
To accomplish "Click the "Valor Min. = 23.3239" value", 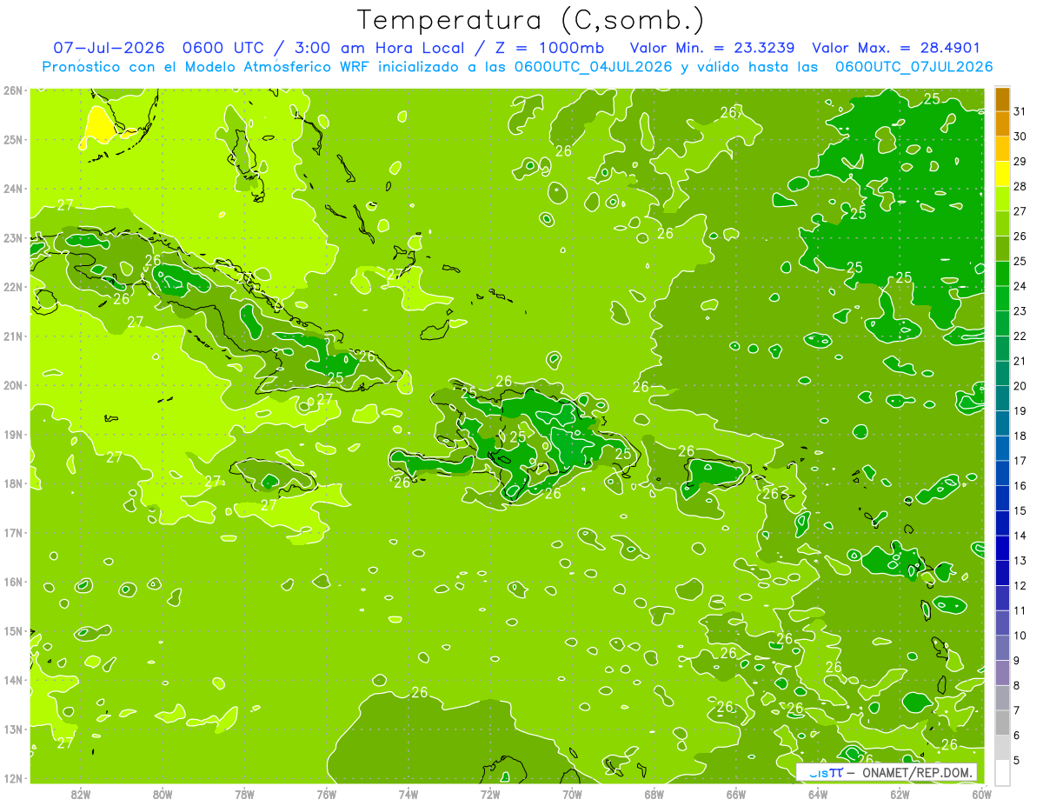I will [713, 48].
